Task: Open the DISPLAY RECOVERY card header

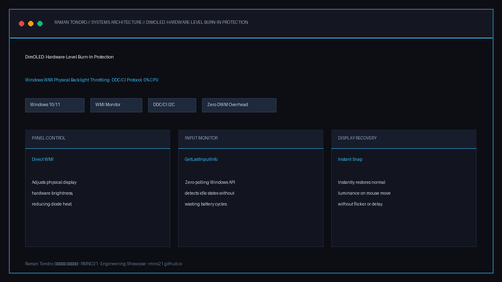Action: (404, 139)
